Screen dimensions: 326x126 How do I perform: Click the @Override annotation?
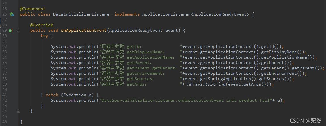click(42, 25)
